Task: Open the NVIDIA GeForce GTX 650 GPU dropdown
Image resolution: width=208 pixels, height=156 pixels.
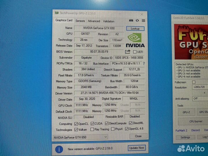Action: pos(80,137)
